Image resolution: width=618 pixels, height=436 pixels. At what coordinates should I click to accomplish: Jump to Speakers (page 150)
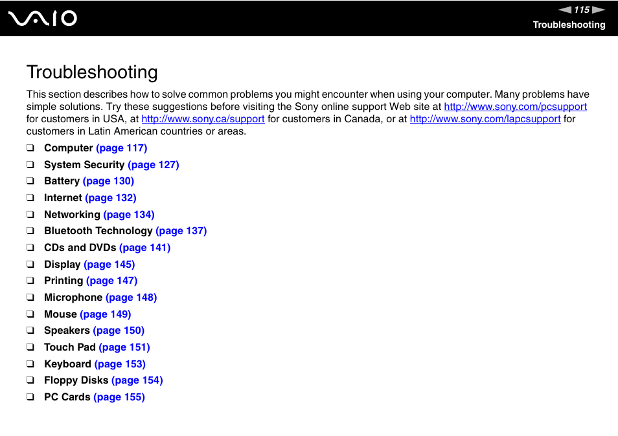coord(119,331)
